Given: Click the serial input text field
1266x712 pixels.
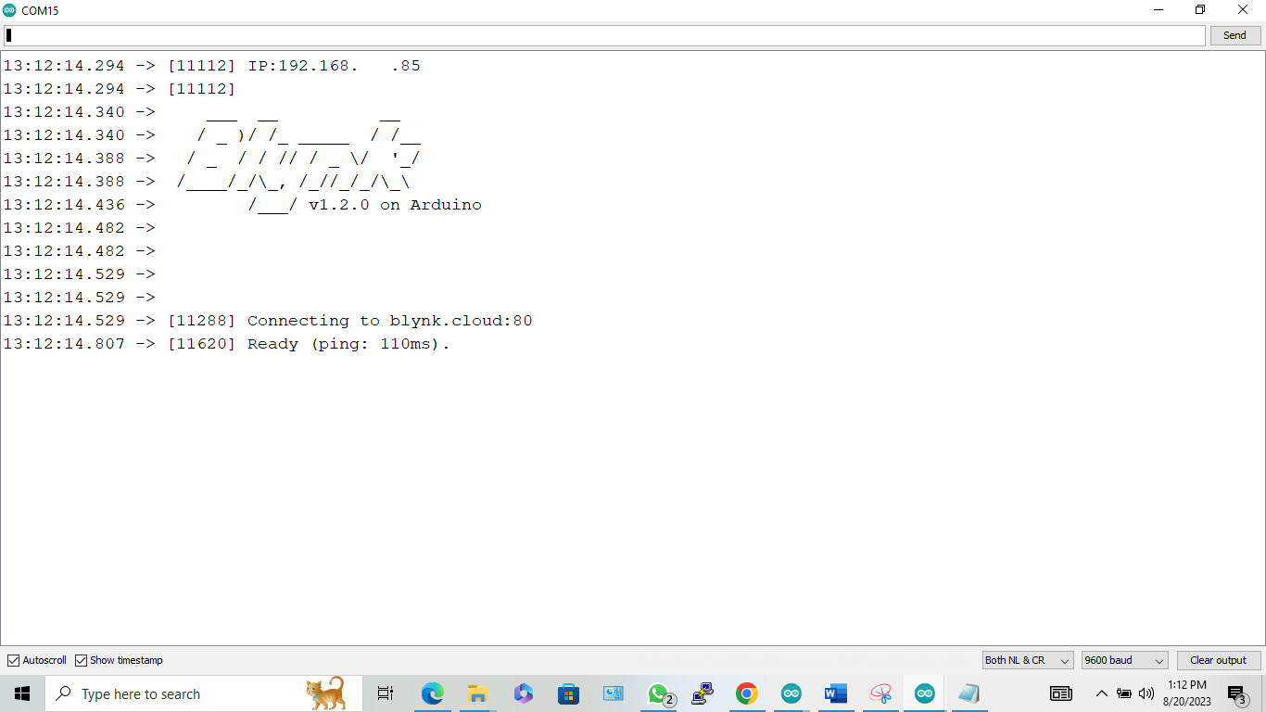Looking at the screenshot, I should click(x=604, y=35).
